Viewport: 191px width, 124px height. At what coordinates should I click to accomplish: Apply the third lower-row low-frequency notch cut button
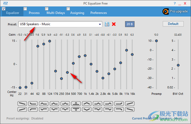tap(44, 110)
